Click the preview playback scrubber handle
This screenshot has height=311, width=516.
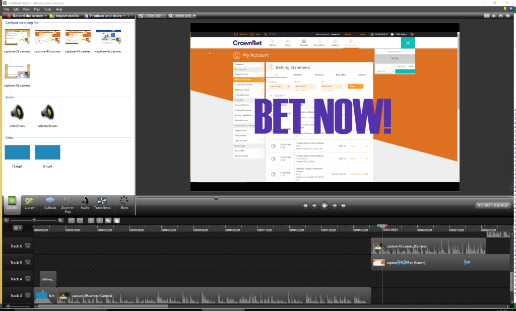click(x=216, y=198)
